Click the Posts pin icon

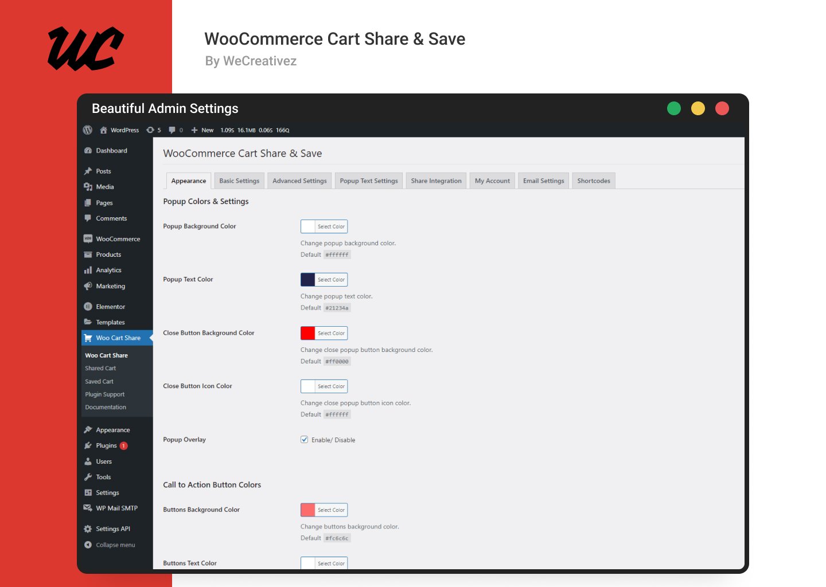click(88, 171)
